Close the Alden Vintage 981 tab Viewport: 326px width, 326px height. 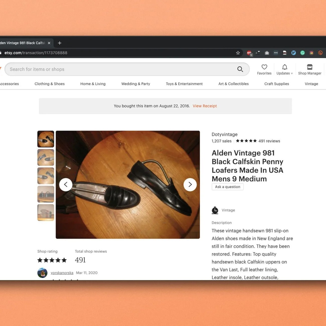(49, 43)
